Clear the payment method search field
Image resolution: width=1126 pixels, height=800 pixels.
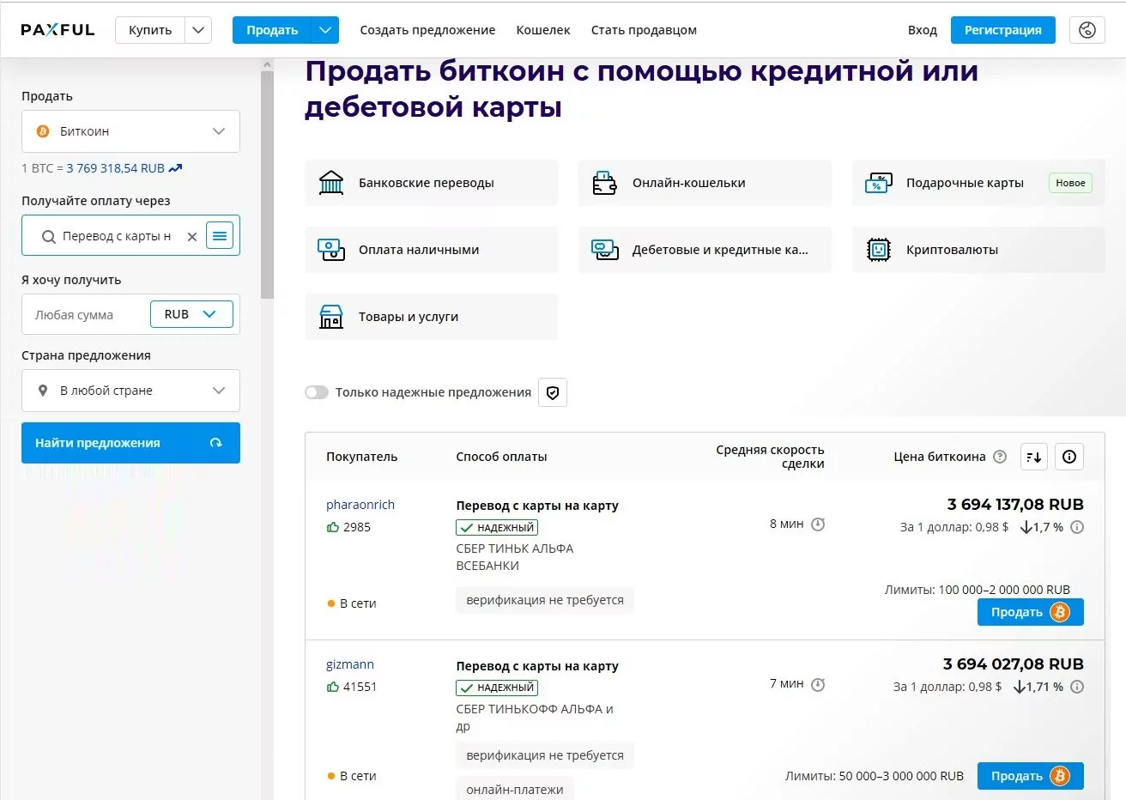pyautogui.click(x=192, y=236)
